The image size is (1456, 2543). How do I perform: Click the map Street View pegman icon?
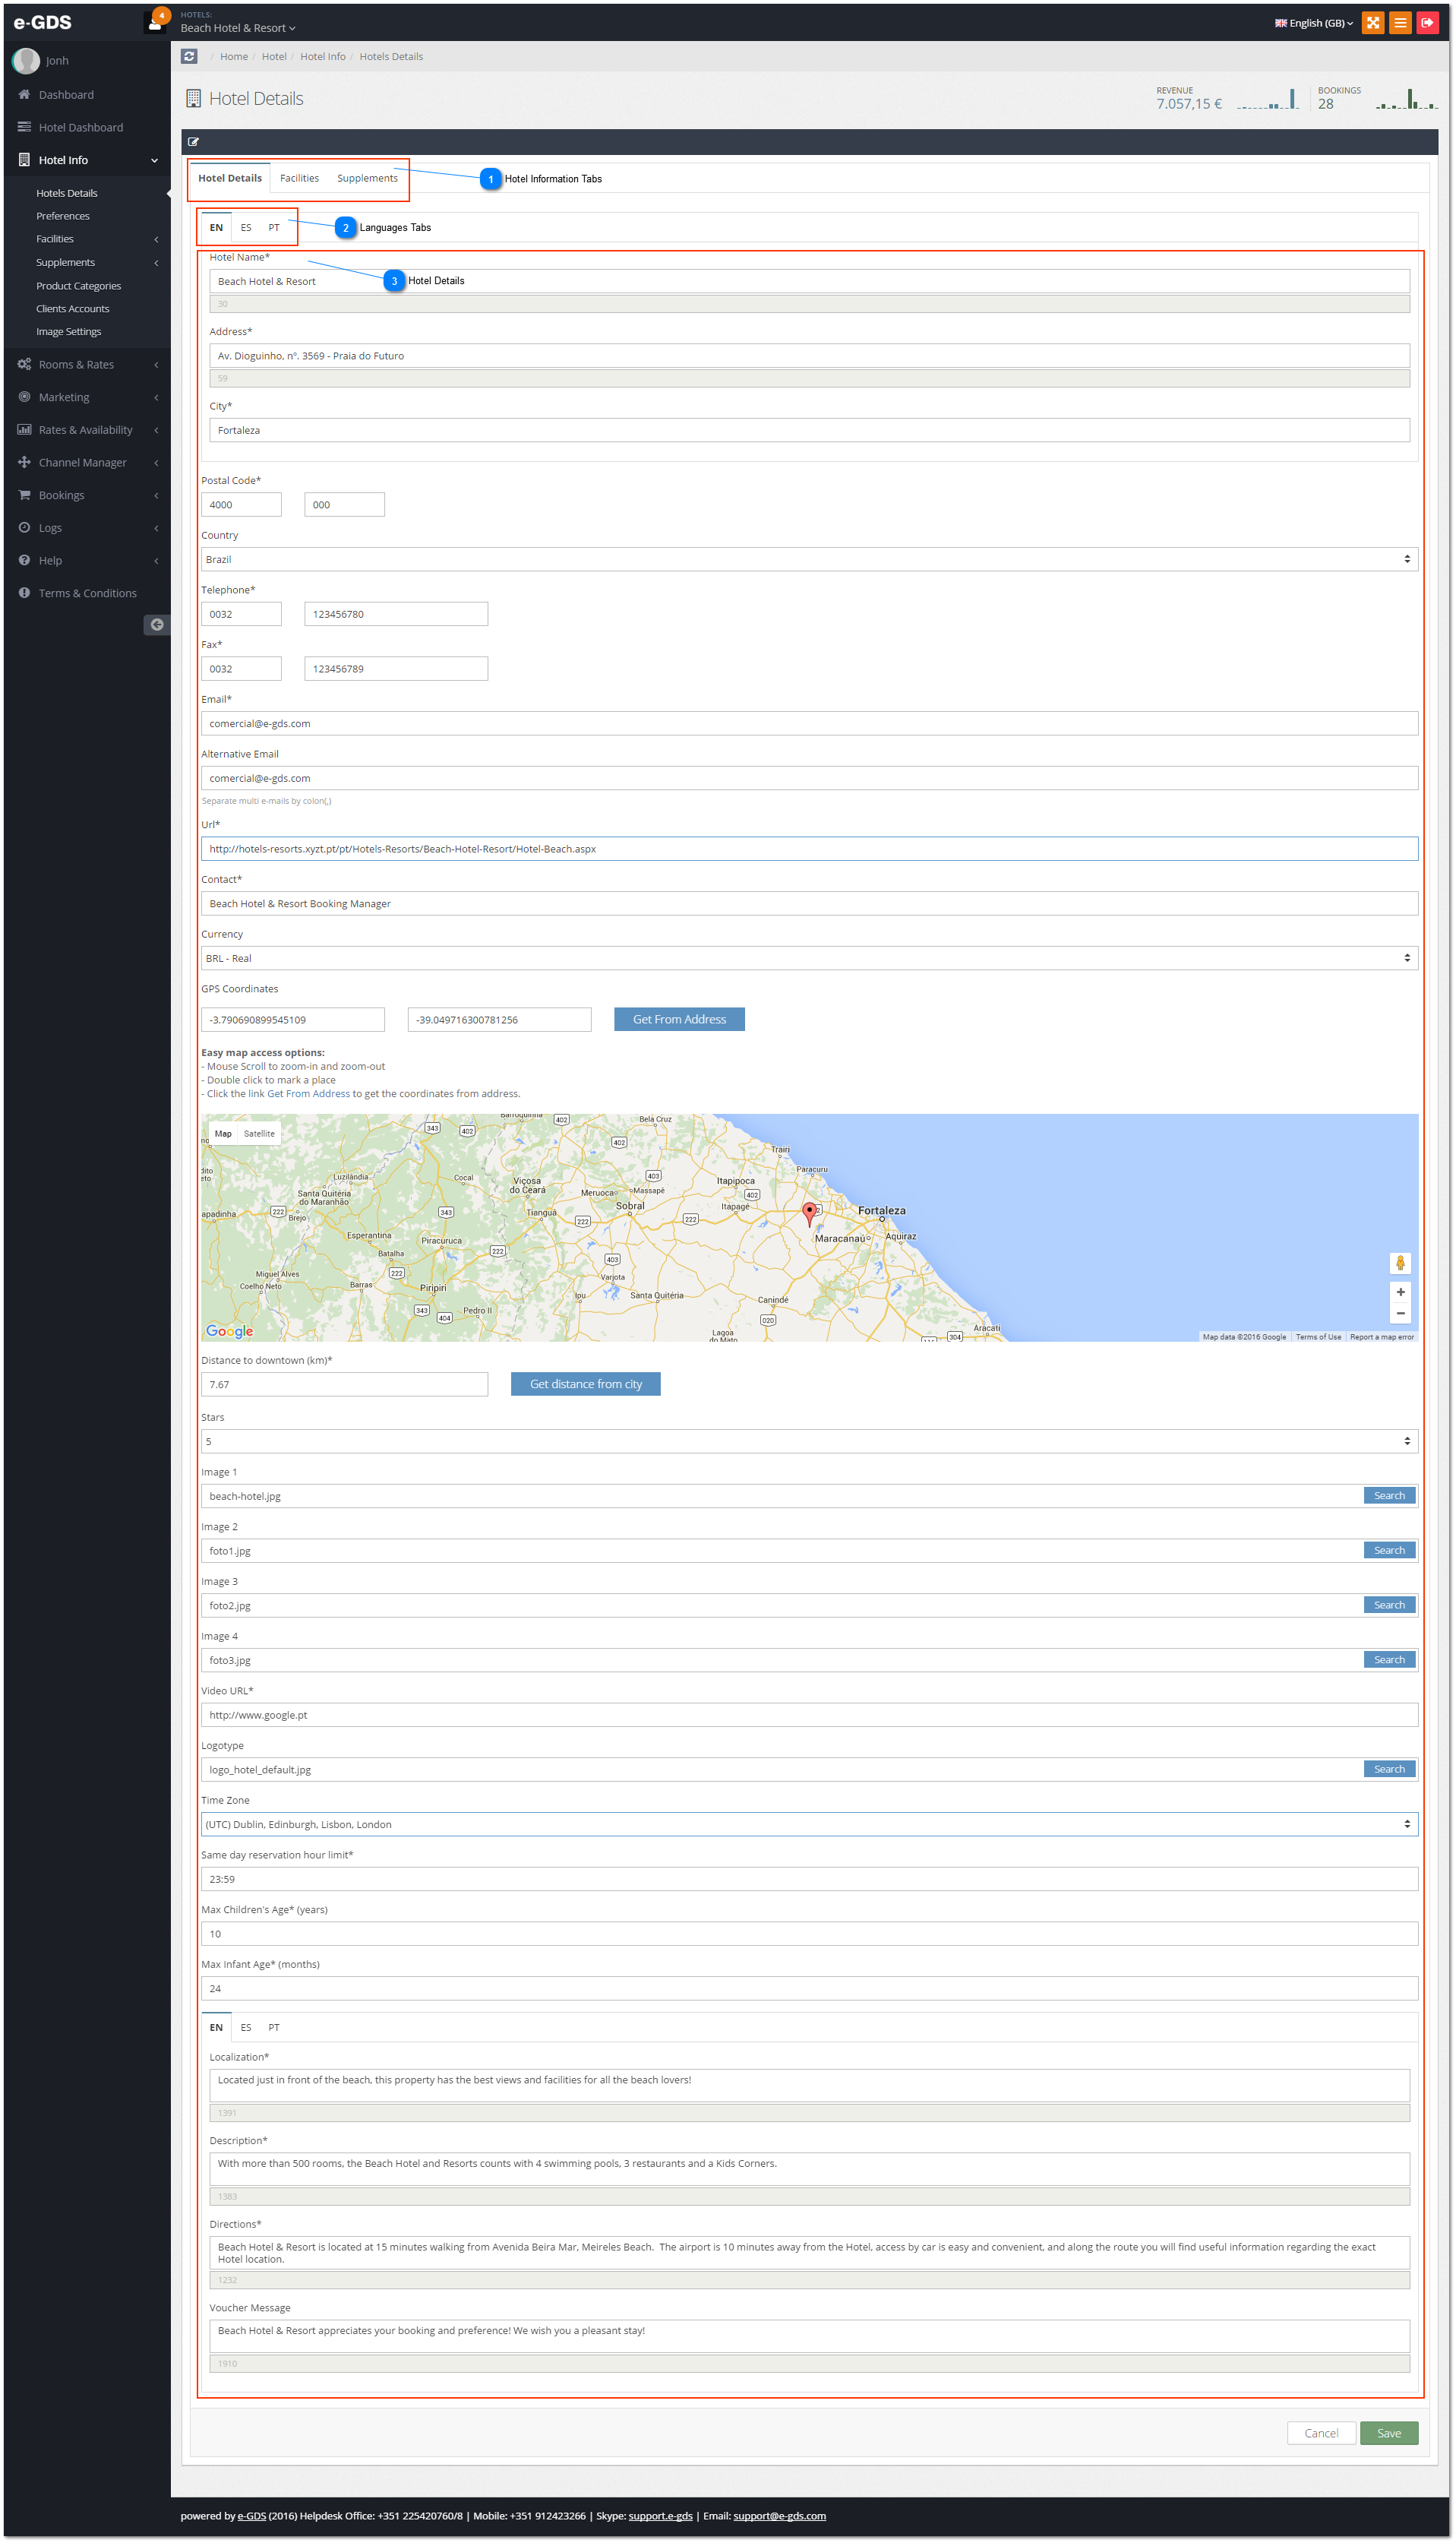(x=1400, y=1264)
